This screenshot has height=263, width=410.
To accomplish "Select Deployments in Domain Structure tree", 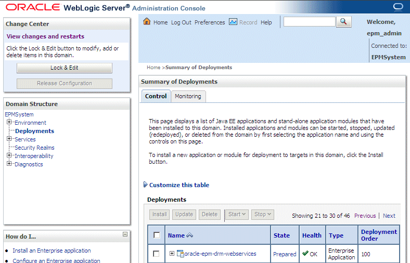I will 34,131.
